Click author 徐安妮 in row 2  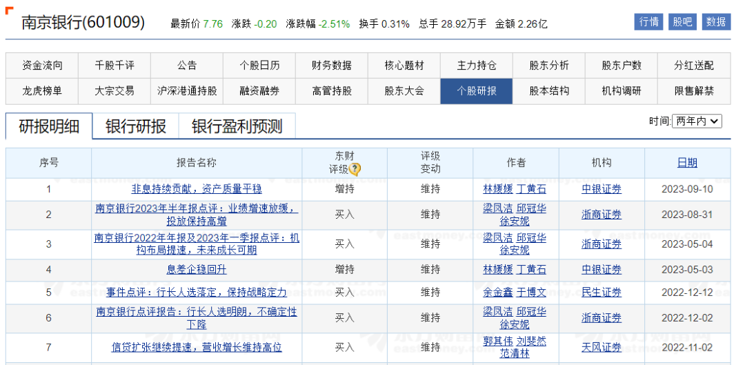(x=515, y=221)
